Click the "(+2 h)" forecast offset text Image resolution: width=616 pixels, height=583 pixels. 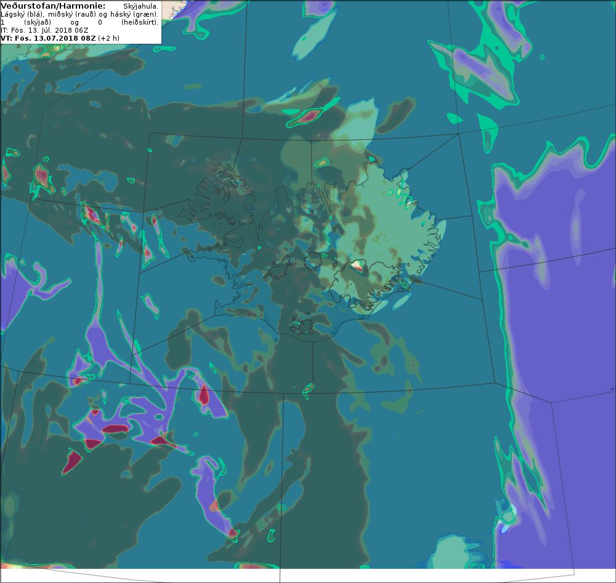click(x=108, y=39)
